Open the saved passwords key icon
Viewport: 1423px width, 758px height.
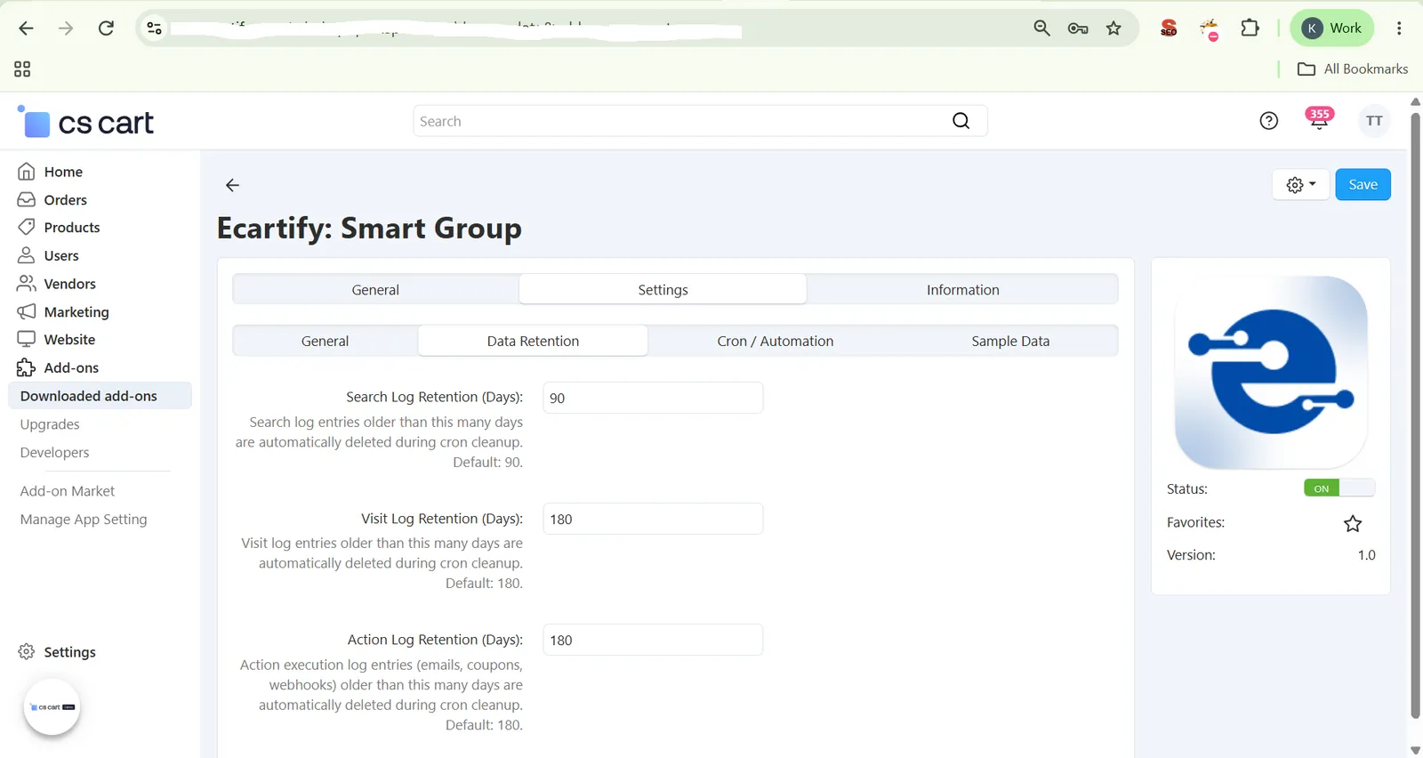1078,28
